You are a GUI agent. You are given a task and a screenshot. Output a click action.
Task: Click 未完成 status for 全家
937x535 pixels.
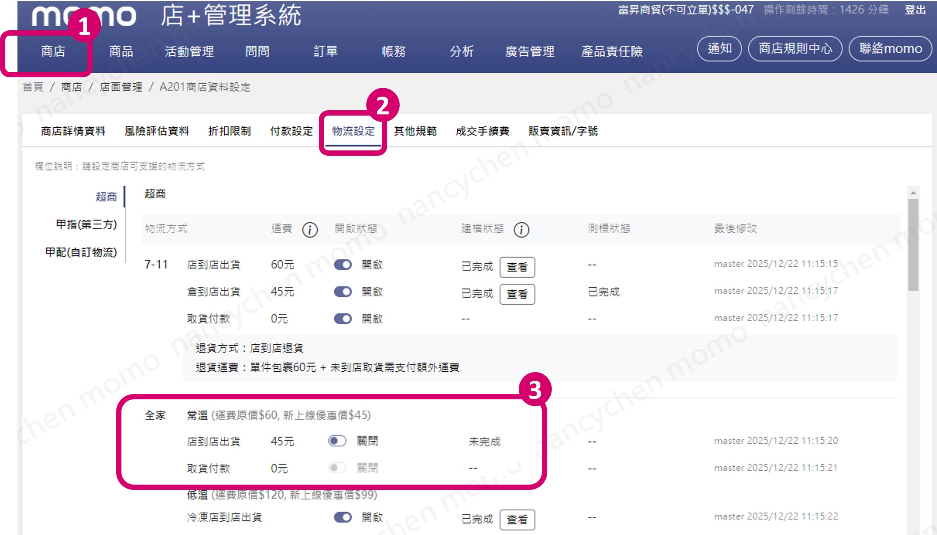click(485, 441)
